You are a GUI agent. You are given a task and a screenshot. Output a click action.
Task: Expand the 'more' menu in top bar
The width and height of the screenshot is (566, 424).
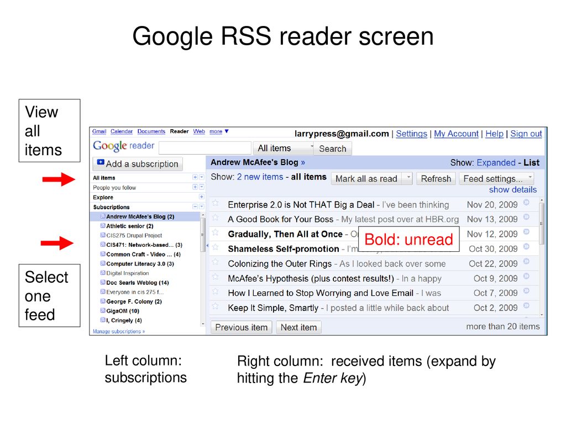click(x=219, y=131)
